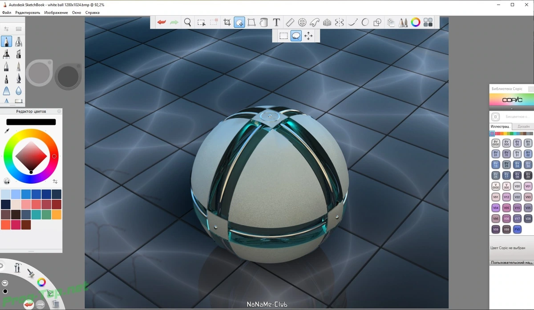Select the Crop tool

(x=227, y=22)
